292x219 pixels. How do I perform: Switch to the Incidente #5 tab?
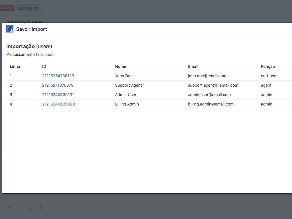tap(27, 8)
